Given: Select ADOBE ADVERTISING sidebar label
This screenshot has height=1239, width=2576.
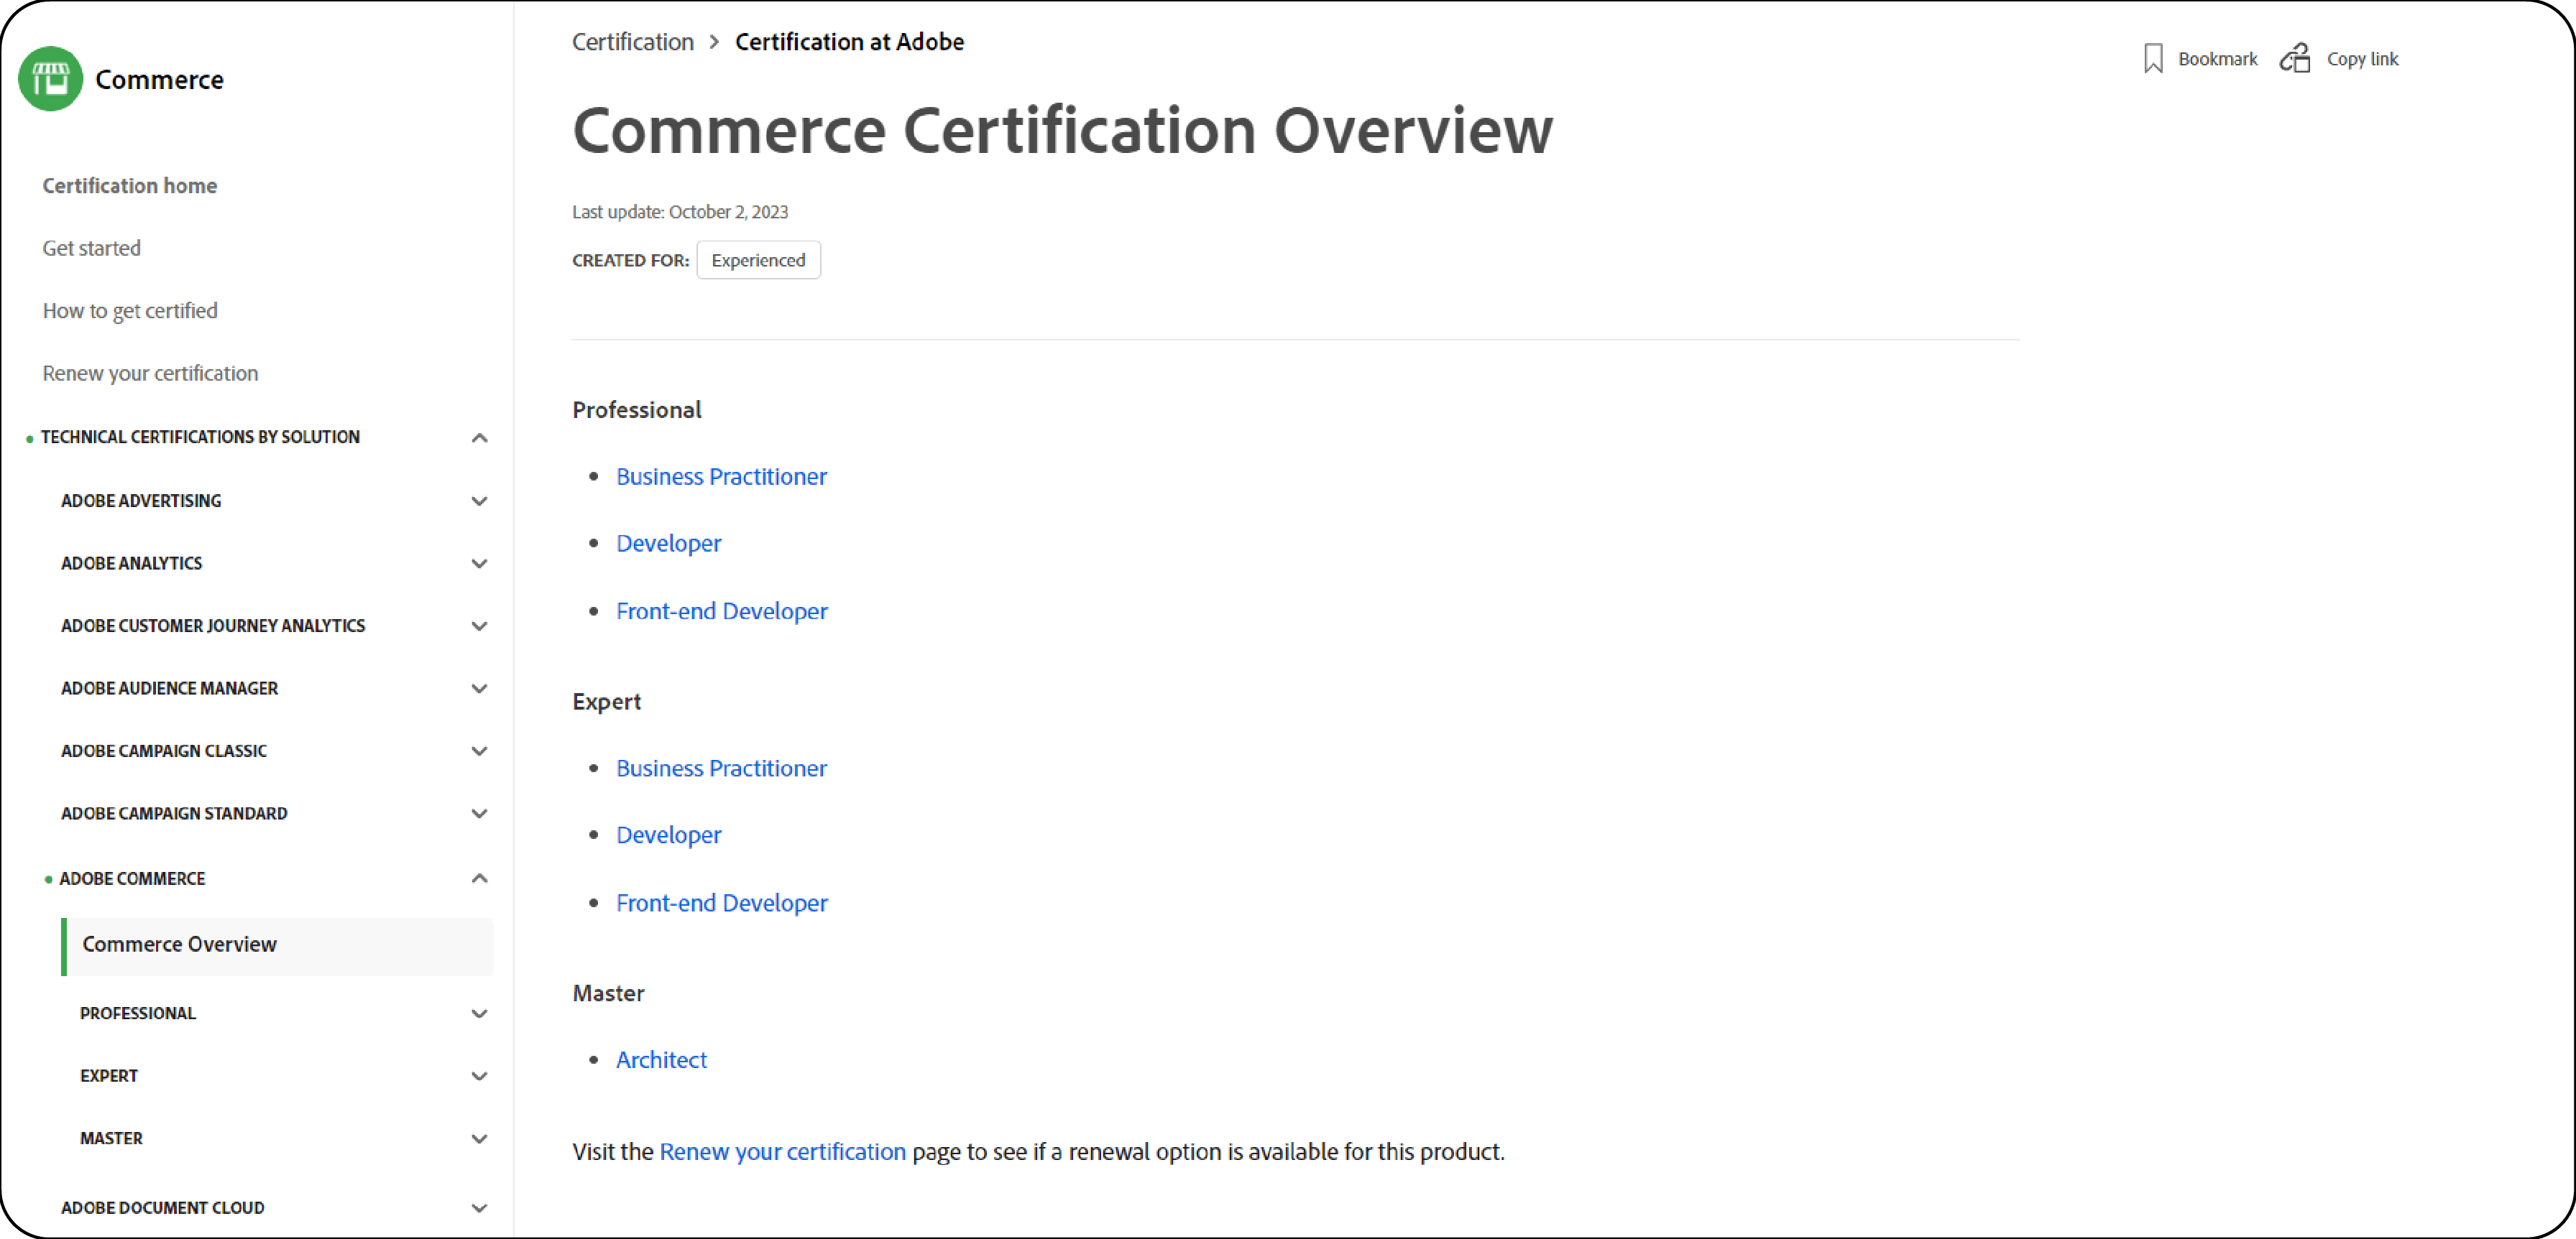Looking at the screenshot, I should click(141, 501).
